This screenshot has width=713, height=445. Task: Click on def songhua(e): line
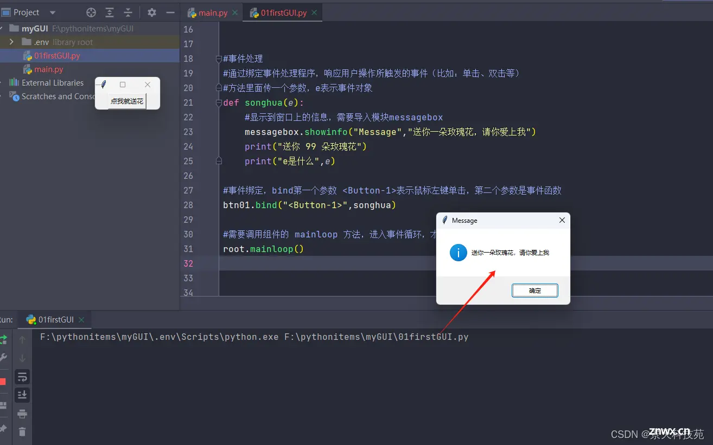[264, 102]
